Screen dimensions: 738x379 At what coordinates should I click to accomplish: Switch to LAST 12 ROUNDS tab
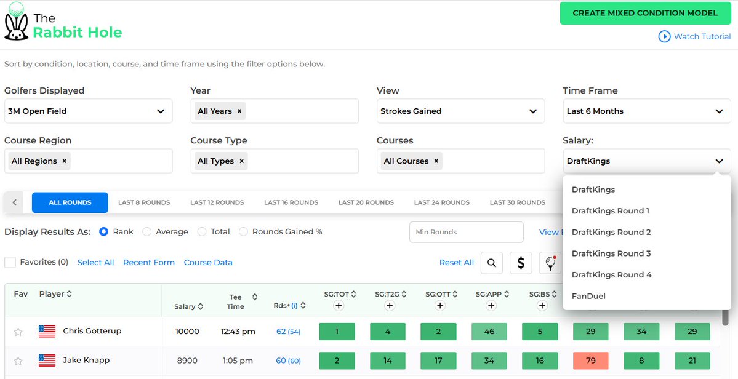[217, 202]
